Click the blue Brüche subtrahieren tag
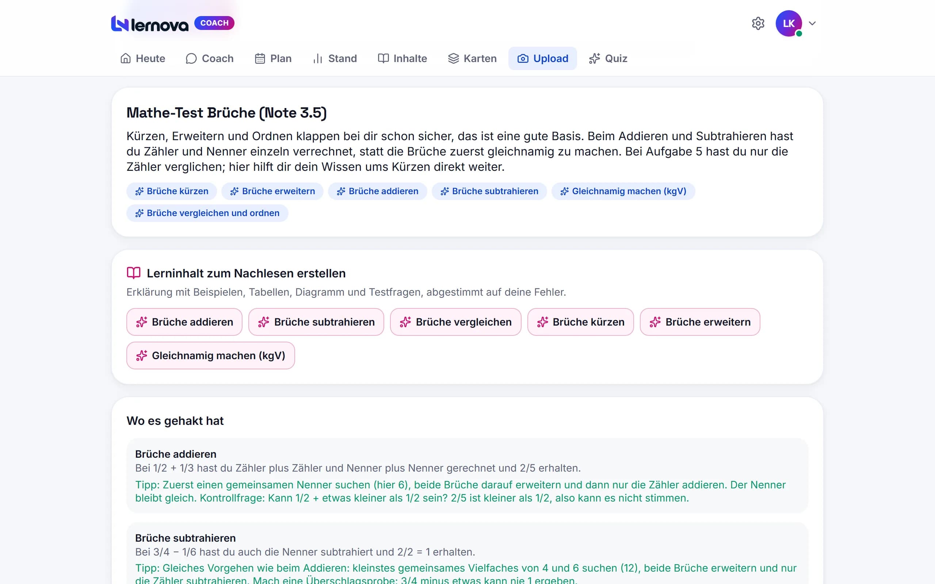 coord(489,191)
